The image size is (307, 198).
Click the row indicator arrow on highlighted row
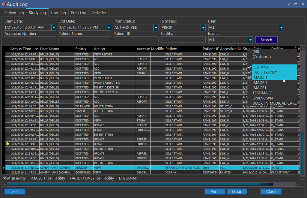(x=4, y=168)
